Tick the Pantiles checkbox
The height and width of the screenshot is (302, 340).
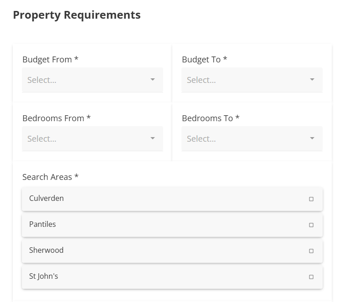(311, 225)
